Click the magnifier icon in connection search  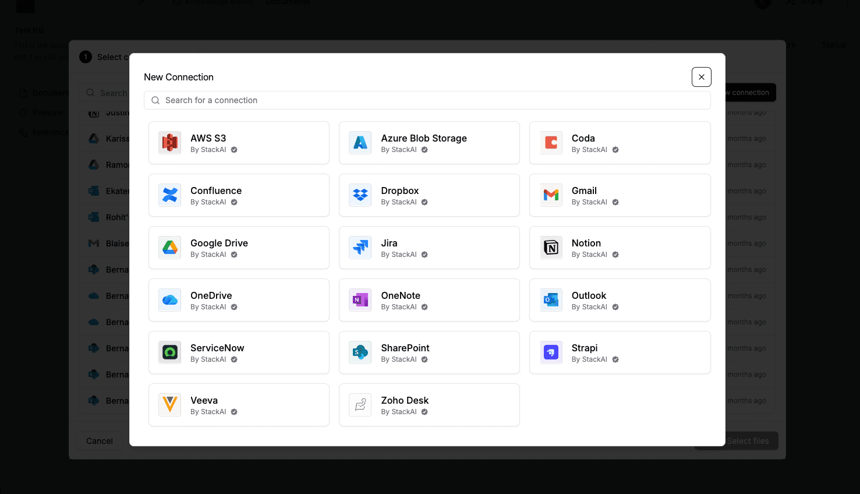tap(155, 100)
